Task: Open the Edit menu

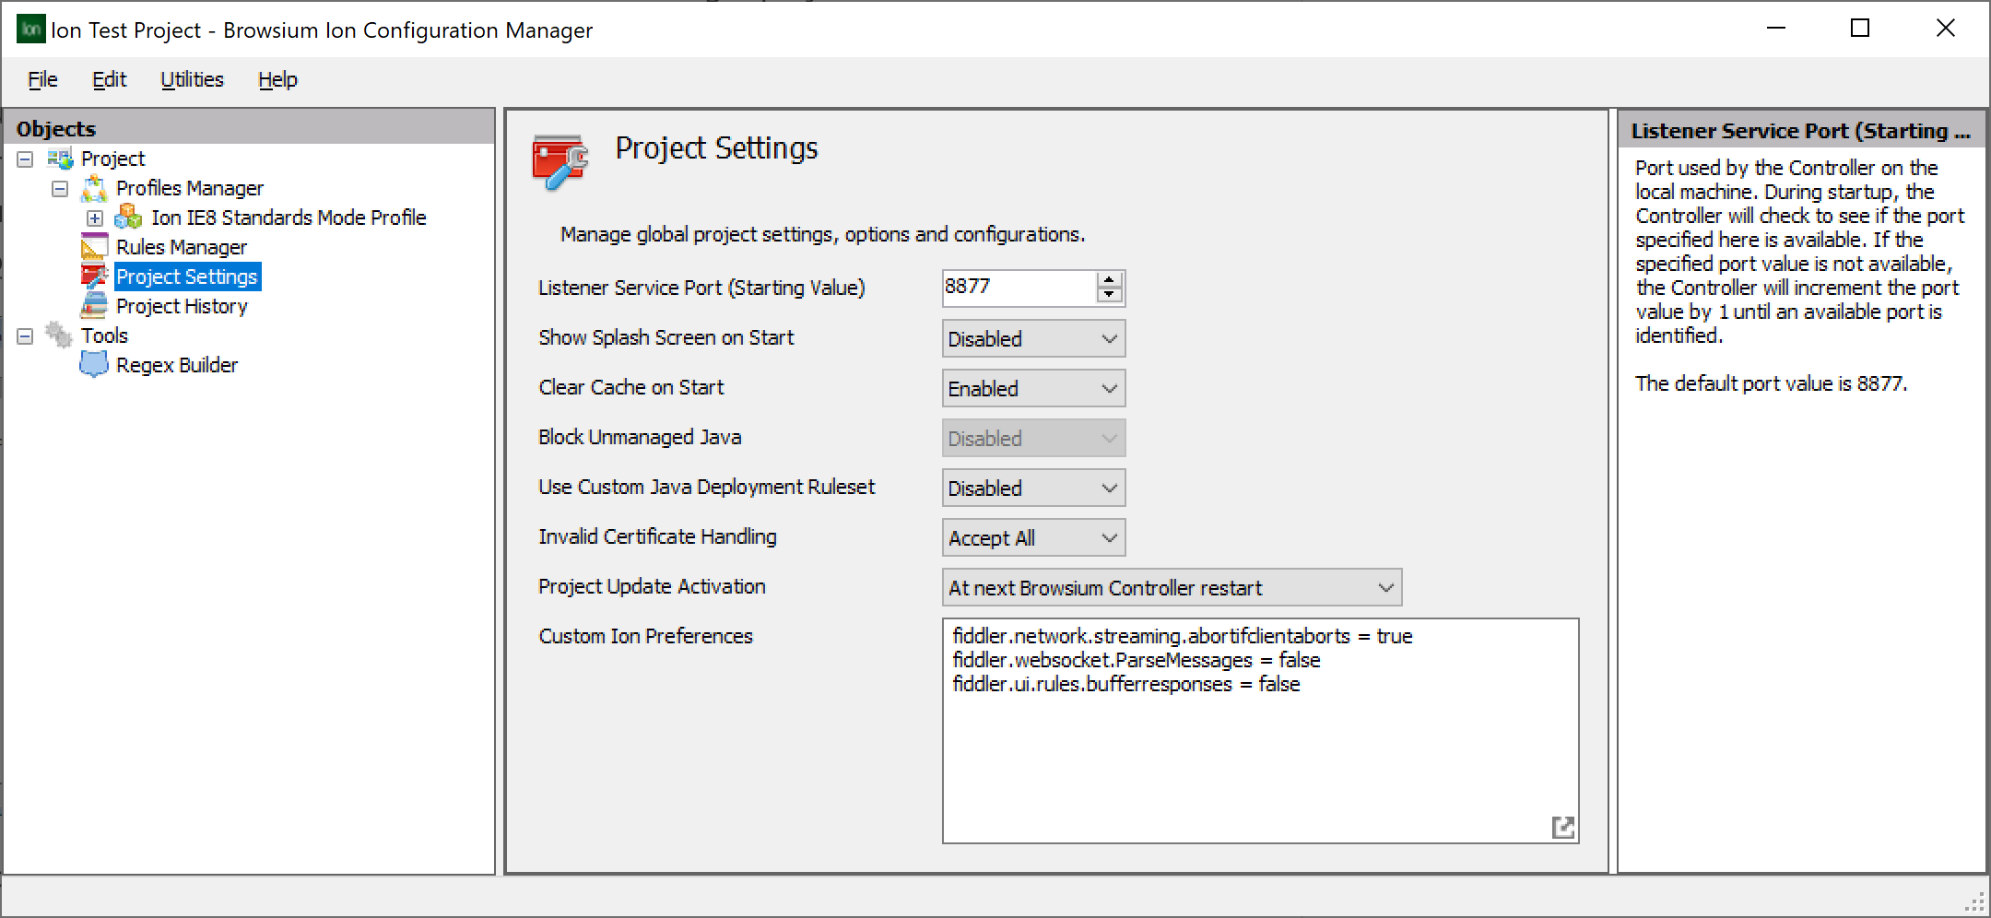Action: 109,79
